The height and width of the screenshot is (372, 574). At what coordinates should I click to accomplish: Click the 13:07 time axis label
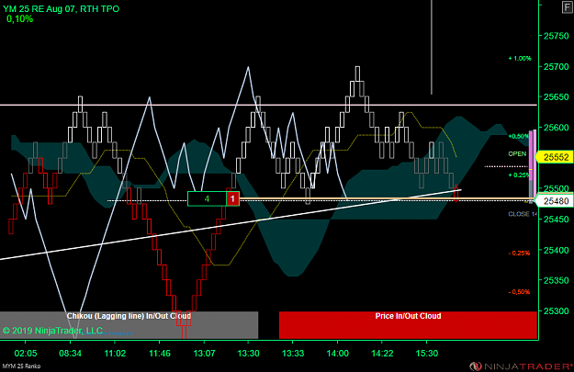coord(204,354)
